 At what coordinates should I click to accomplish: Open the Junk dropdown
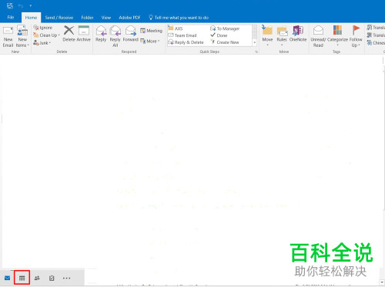coord(42,43)
